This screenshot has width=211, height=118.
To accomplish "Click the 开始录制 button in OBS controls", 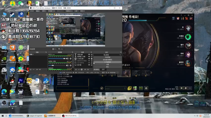I will [x=107, y=57].
